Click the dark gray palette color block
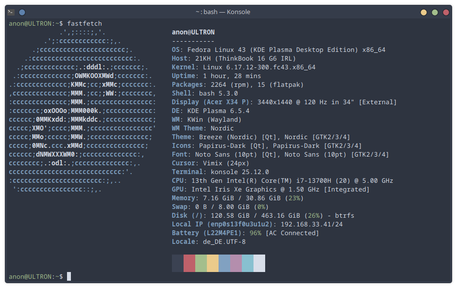The width and height of the screenshot is (457, 288). pyautogui.click(x=177, y=263)
